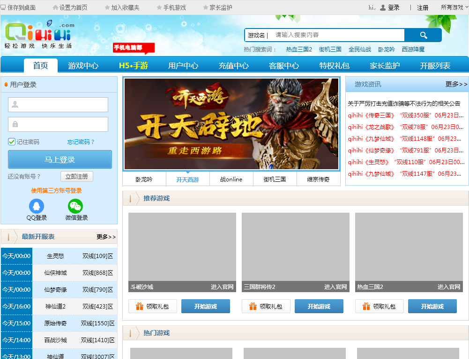
Task: Click the 开天西游 banner image
Action: point(231,124)
